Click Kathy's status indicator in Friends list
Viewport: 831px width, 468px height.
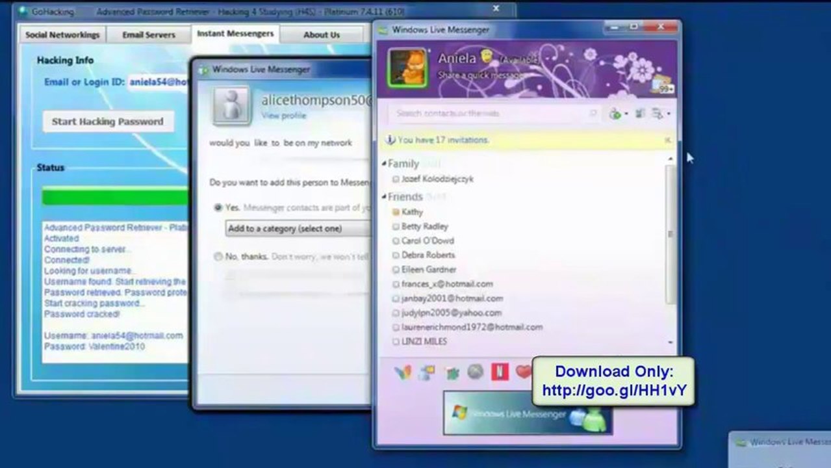coord(395,212)
